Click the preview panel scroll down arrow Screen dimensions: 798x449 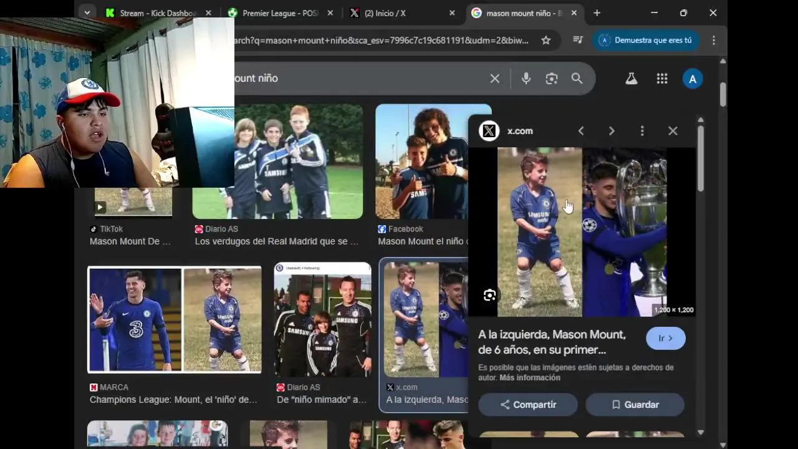click(700, 432)
